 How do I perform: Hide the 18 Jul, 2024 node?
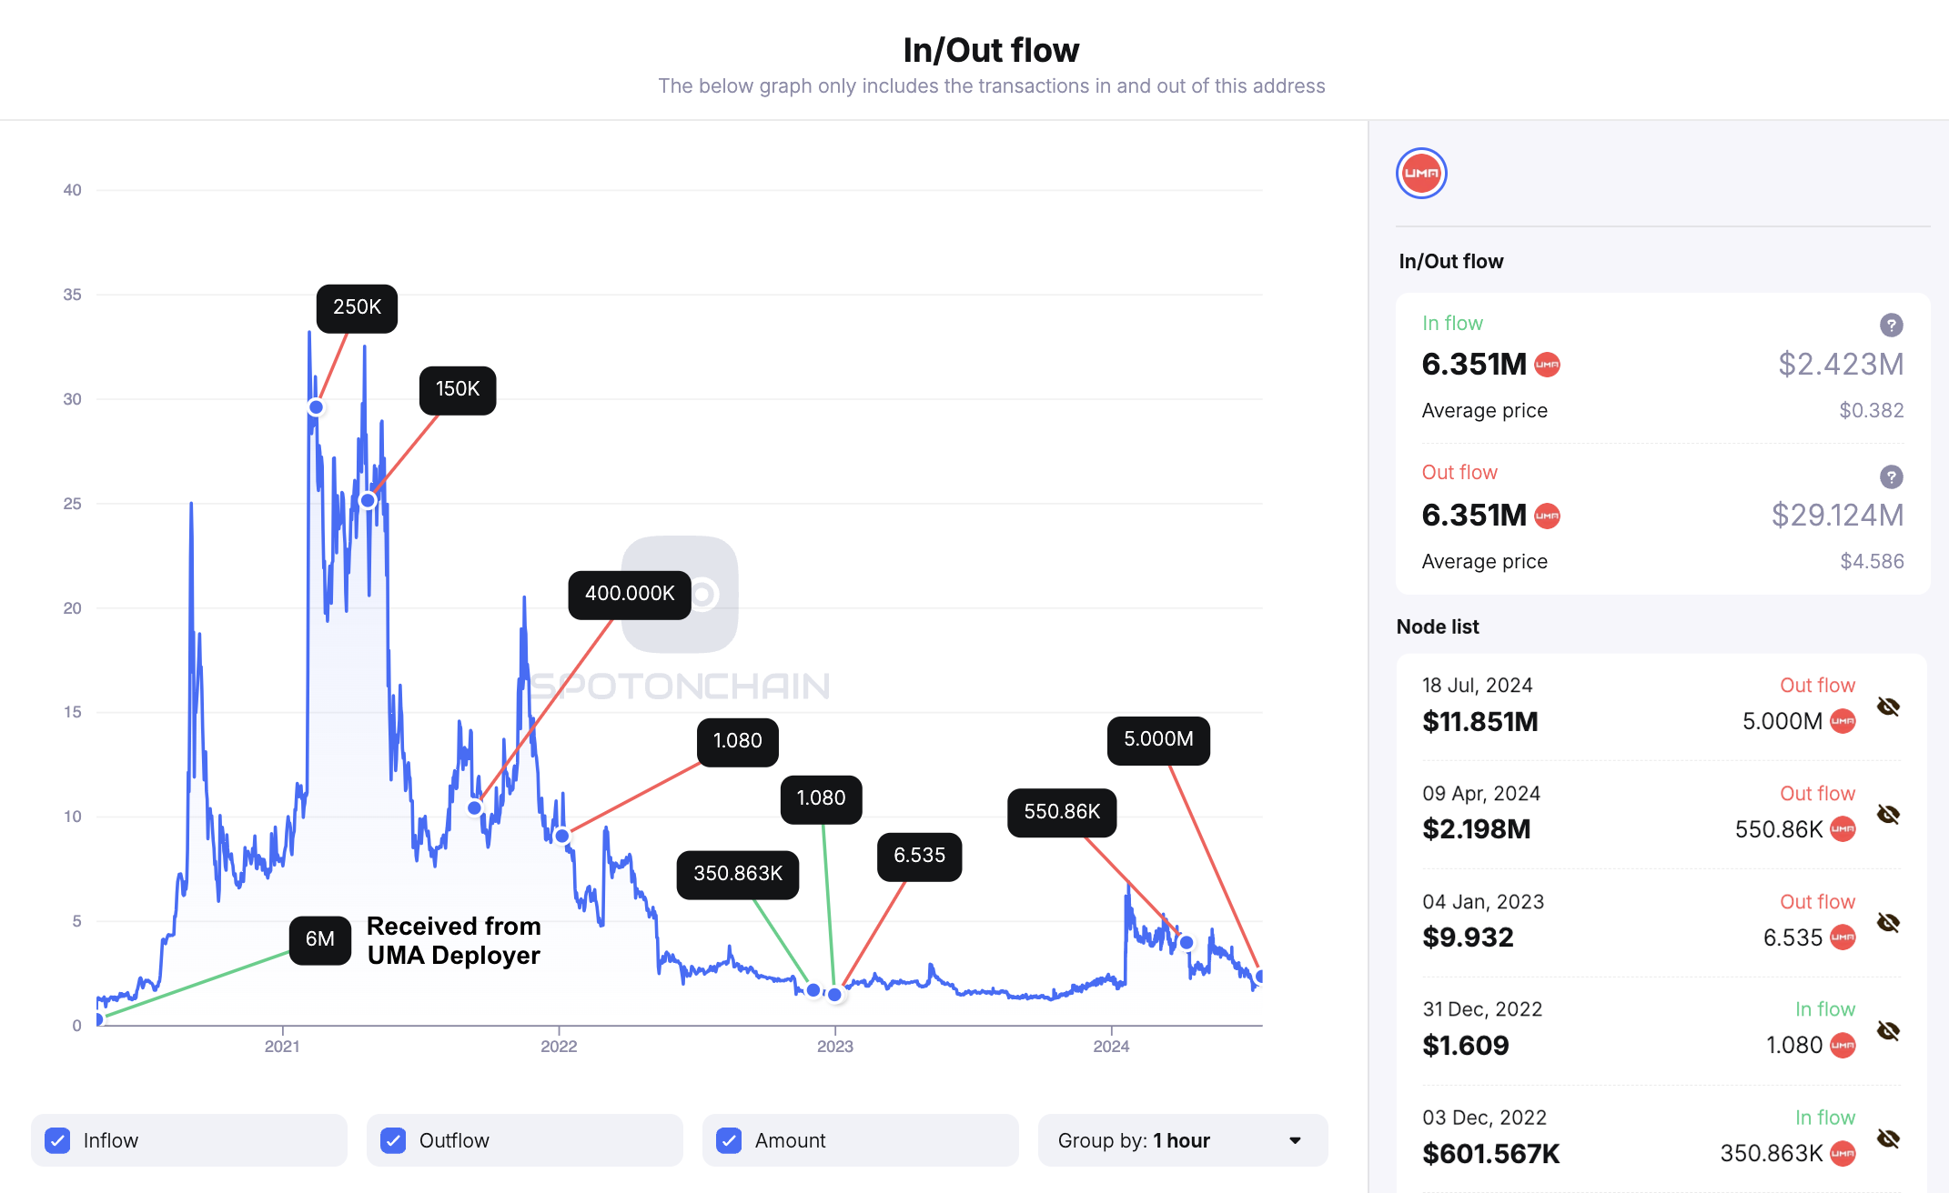1888,707
